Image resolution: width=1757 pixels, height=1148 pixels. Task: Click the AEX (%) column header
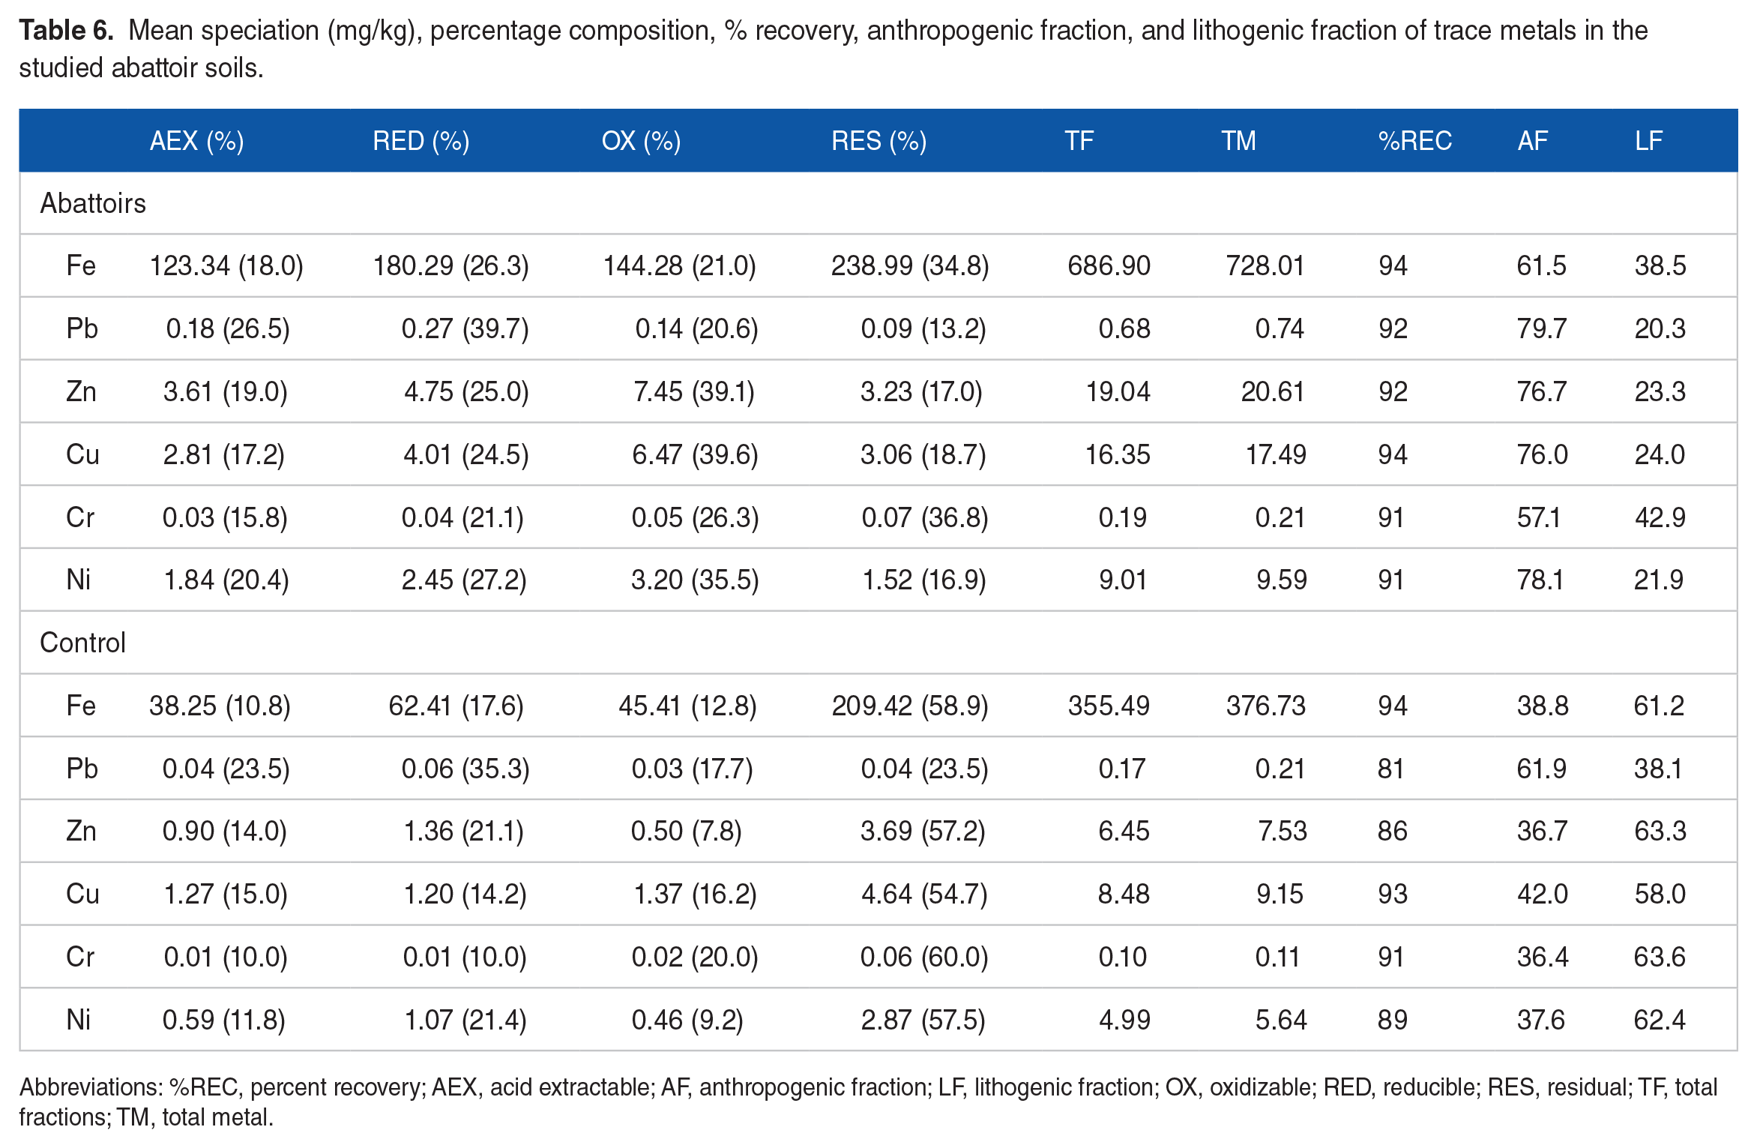pyautogui.click(x=196, y=141)
